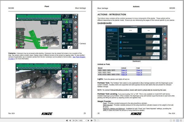Click the "Weight Transfer." paragraph label
The width and height of the screenshot is (184, 122).
click(x=104, y=101)
